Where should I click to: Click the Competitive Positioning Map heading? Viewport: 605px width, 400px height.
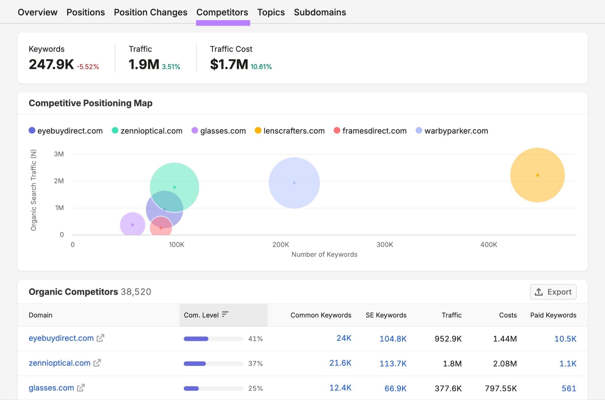point(90,103)
